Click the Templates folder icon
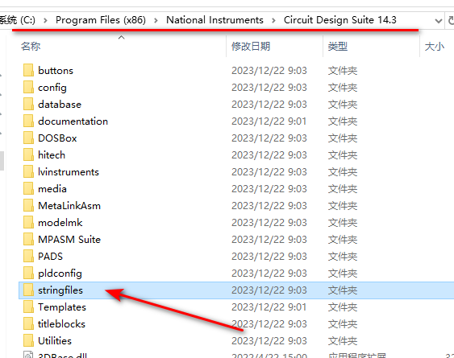The height and width of the screenshot is (358, 454). 28,307
